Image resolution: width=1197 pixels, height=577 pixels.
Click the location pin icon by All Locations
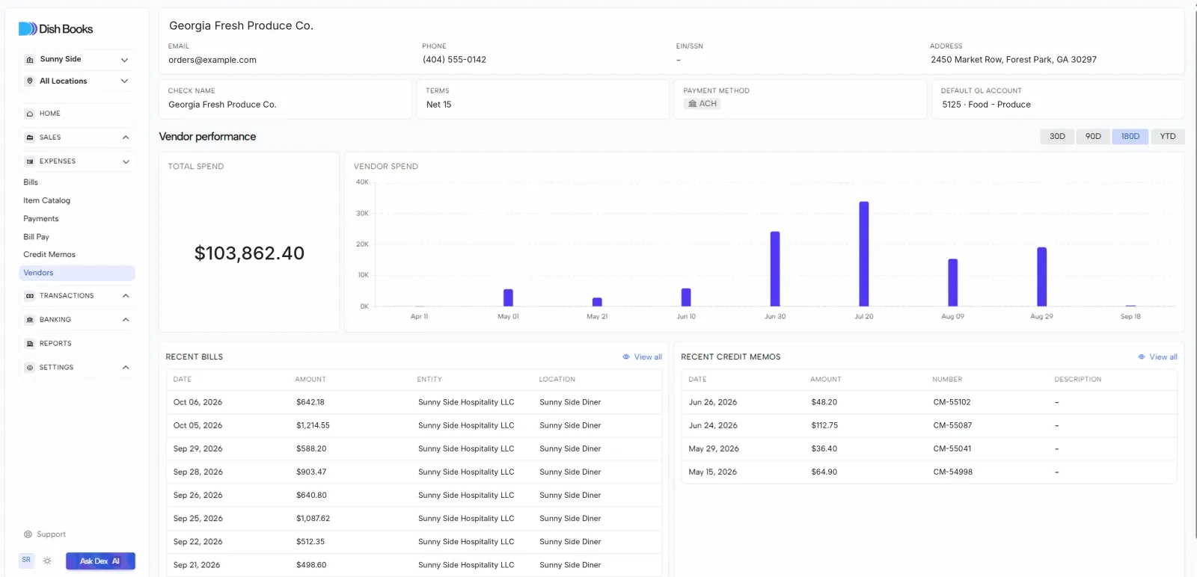(x=30, y=81)
